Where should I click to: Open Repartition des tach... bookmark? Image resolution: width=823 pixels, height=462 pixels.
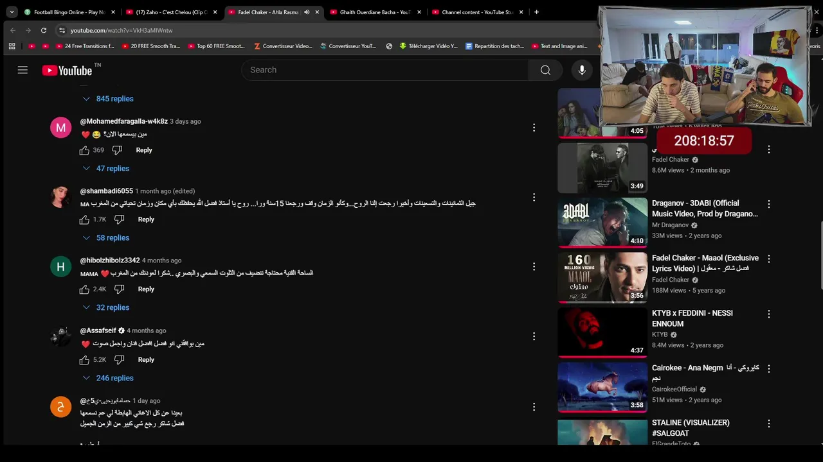494,46
